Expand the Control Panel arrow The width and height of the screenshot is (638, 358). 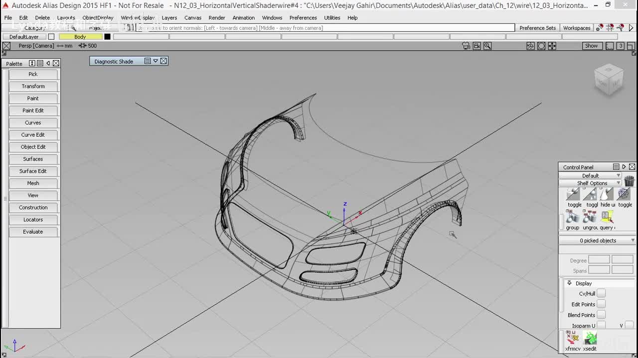(x=624, y=167)
